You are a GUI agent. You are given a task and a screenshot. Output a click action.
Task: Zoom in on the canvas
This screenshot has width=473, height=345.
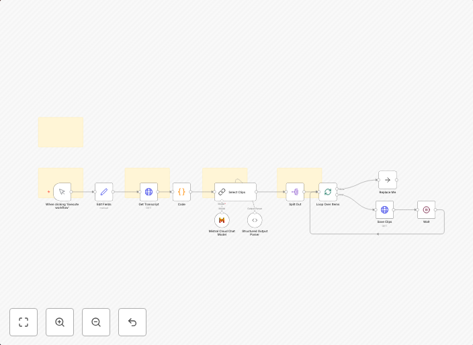click(60, 322)
